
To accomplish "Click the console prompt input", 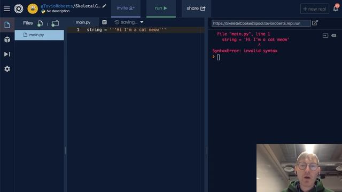I will 219,57.
